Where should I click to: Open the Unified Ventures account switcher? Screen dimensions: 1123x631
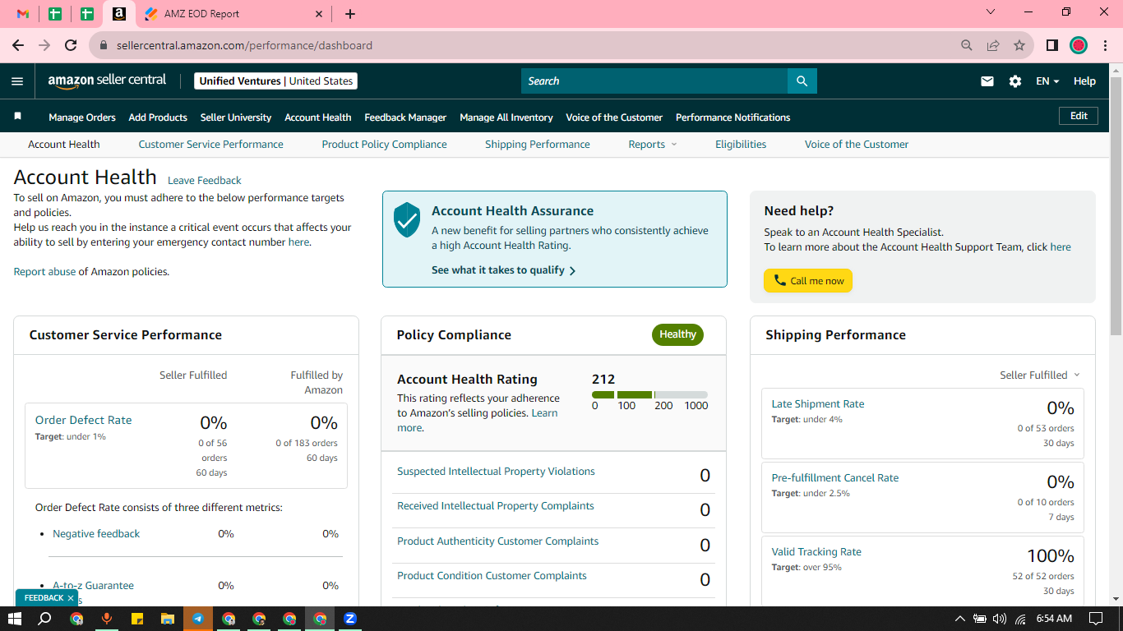point(276,81)
